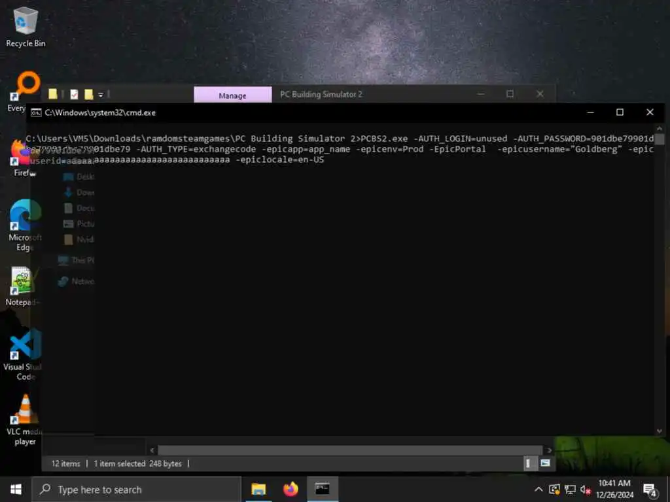The image size is (670, 502).
Task: Click the 'PC Building Simulator 2' window title
Action: click(321, 94)
